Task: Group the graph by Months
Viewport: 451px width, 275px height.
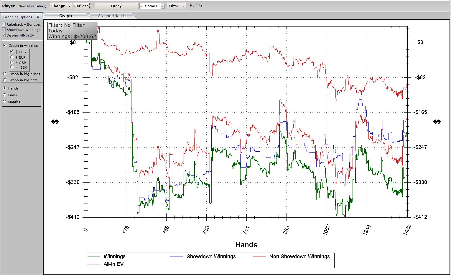Action: click(5, 102)
